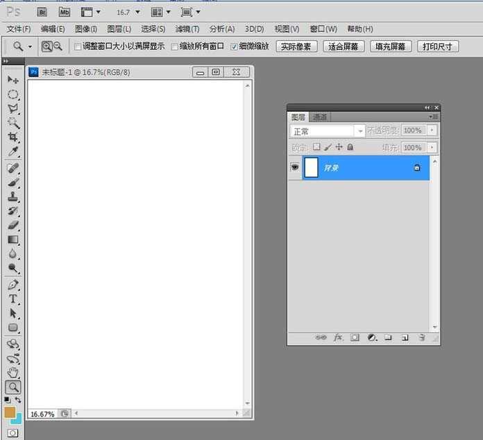Open the 16.7 zoom level dropdown

[128, 12]
